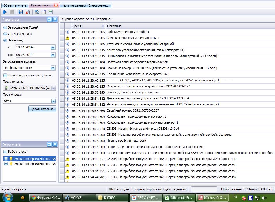This screenshot has height=202, width=275.
Task: Start polling with the blue Play icon
Action: [x=5, y=12]
